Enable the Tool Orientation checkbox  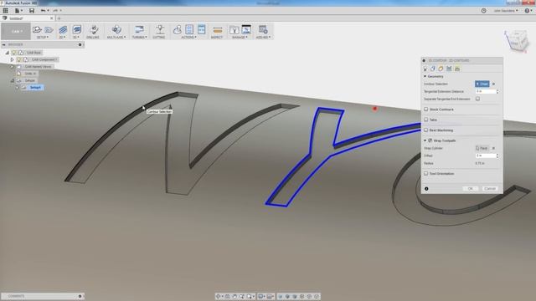[x=426, y=173]
